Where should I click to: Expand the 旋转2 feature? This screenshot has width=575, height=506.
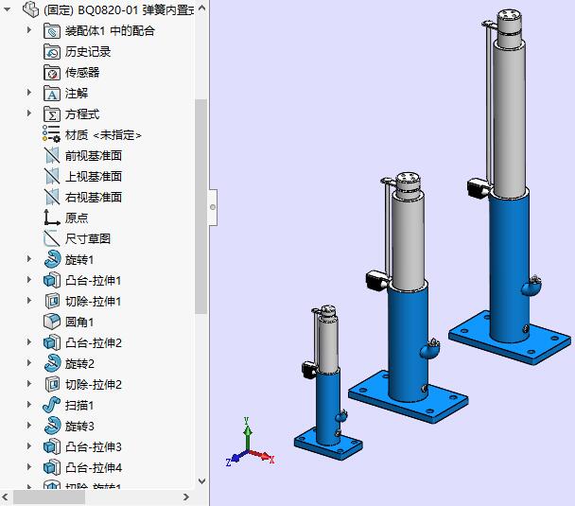(x=29, y=363)
